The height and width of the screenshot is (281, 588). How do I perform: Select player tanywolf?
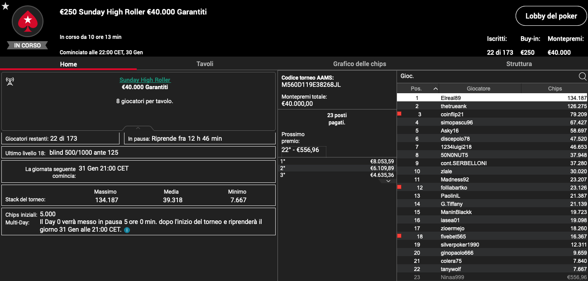click(x=492, y=269)
